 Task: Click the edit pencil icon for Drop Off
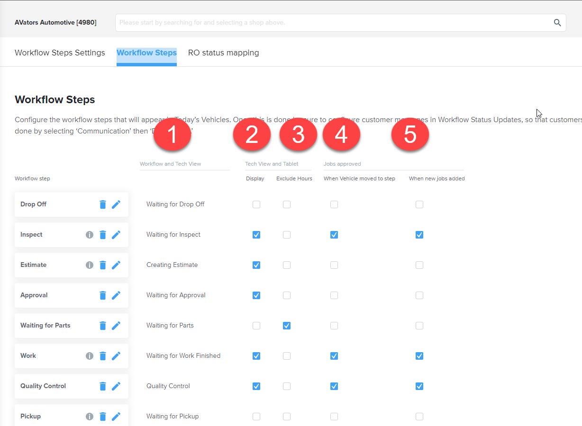[116, 204]
